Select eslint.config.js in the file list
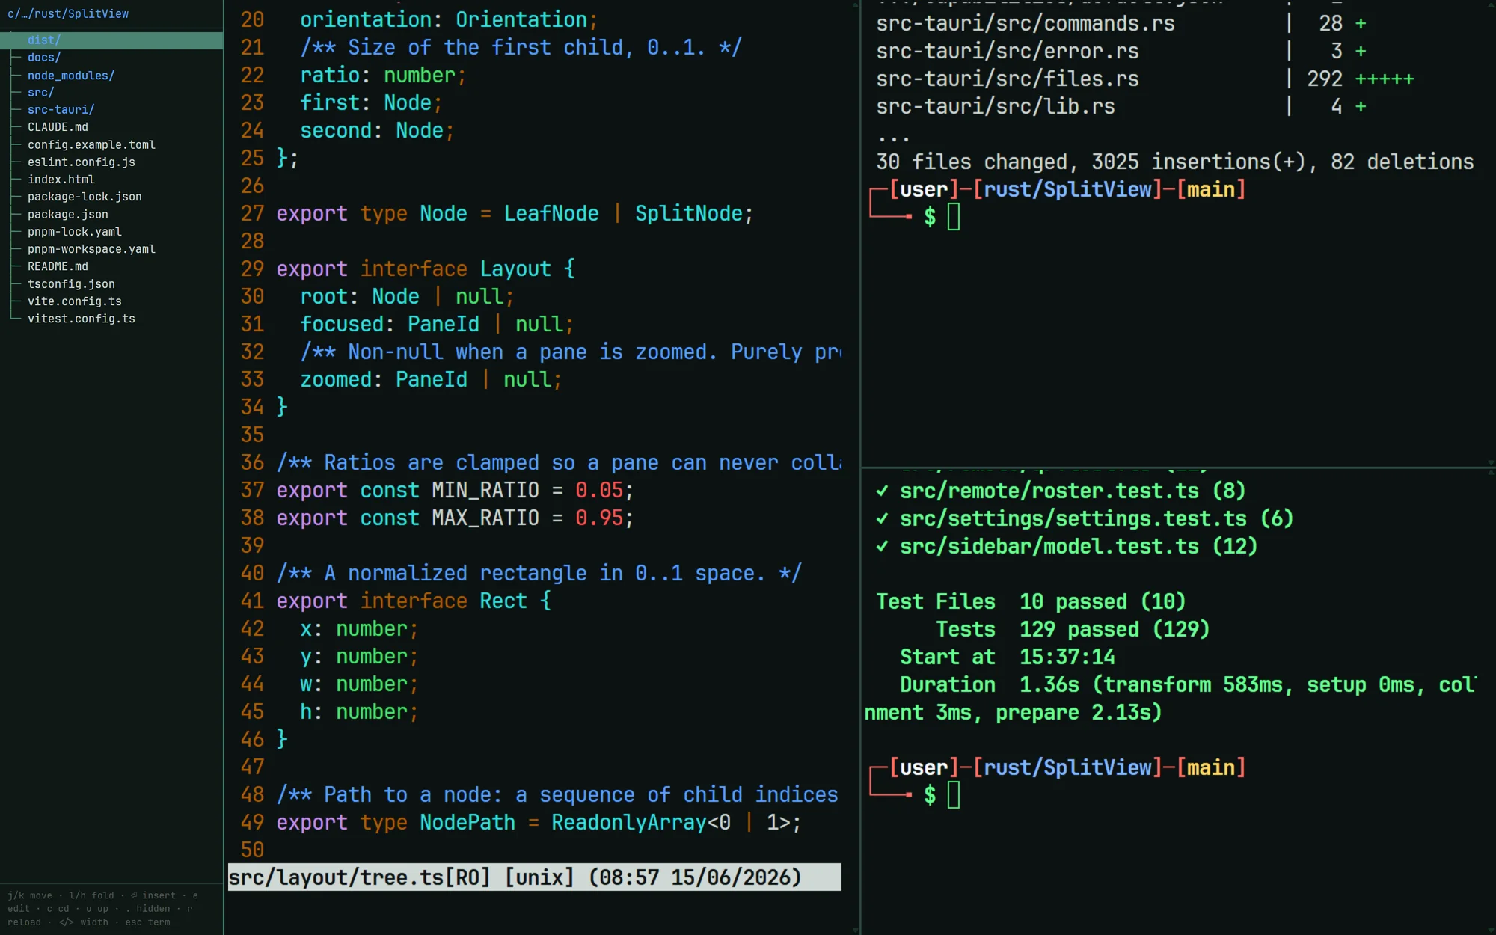Viewport: 1496px width, 935px height. pos(82,162)
